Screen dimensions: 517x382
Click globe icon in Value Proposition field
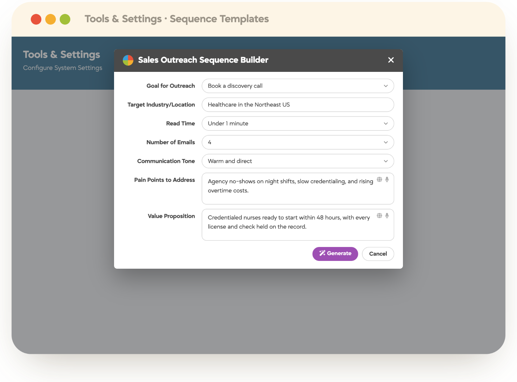[379, 216]
